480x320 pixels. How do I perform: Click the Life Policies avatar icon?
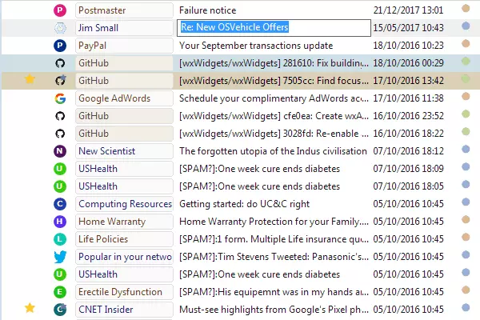click(60, 239)
